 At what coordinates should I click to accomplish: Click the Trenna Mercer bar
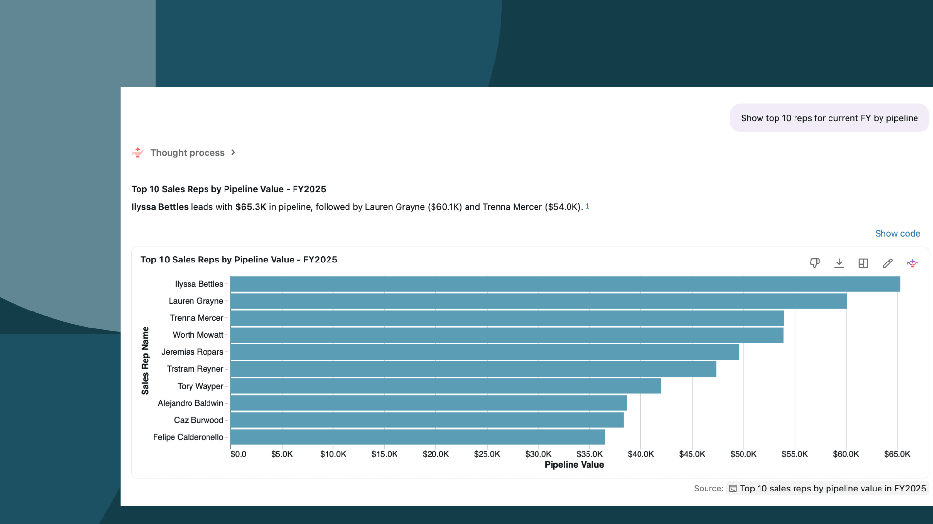[x=507, y=318]
